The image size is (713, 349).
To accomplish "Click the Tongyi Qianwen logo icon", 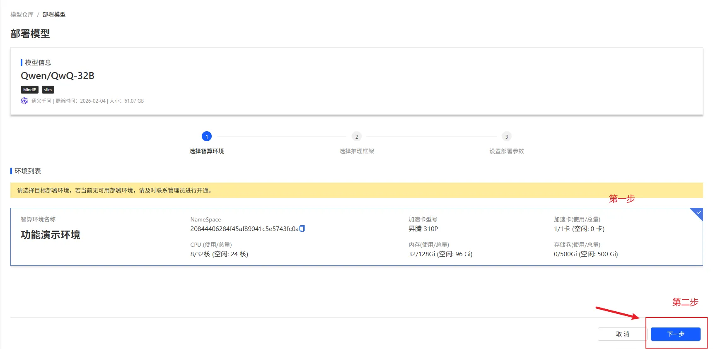I will point(24,101).
